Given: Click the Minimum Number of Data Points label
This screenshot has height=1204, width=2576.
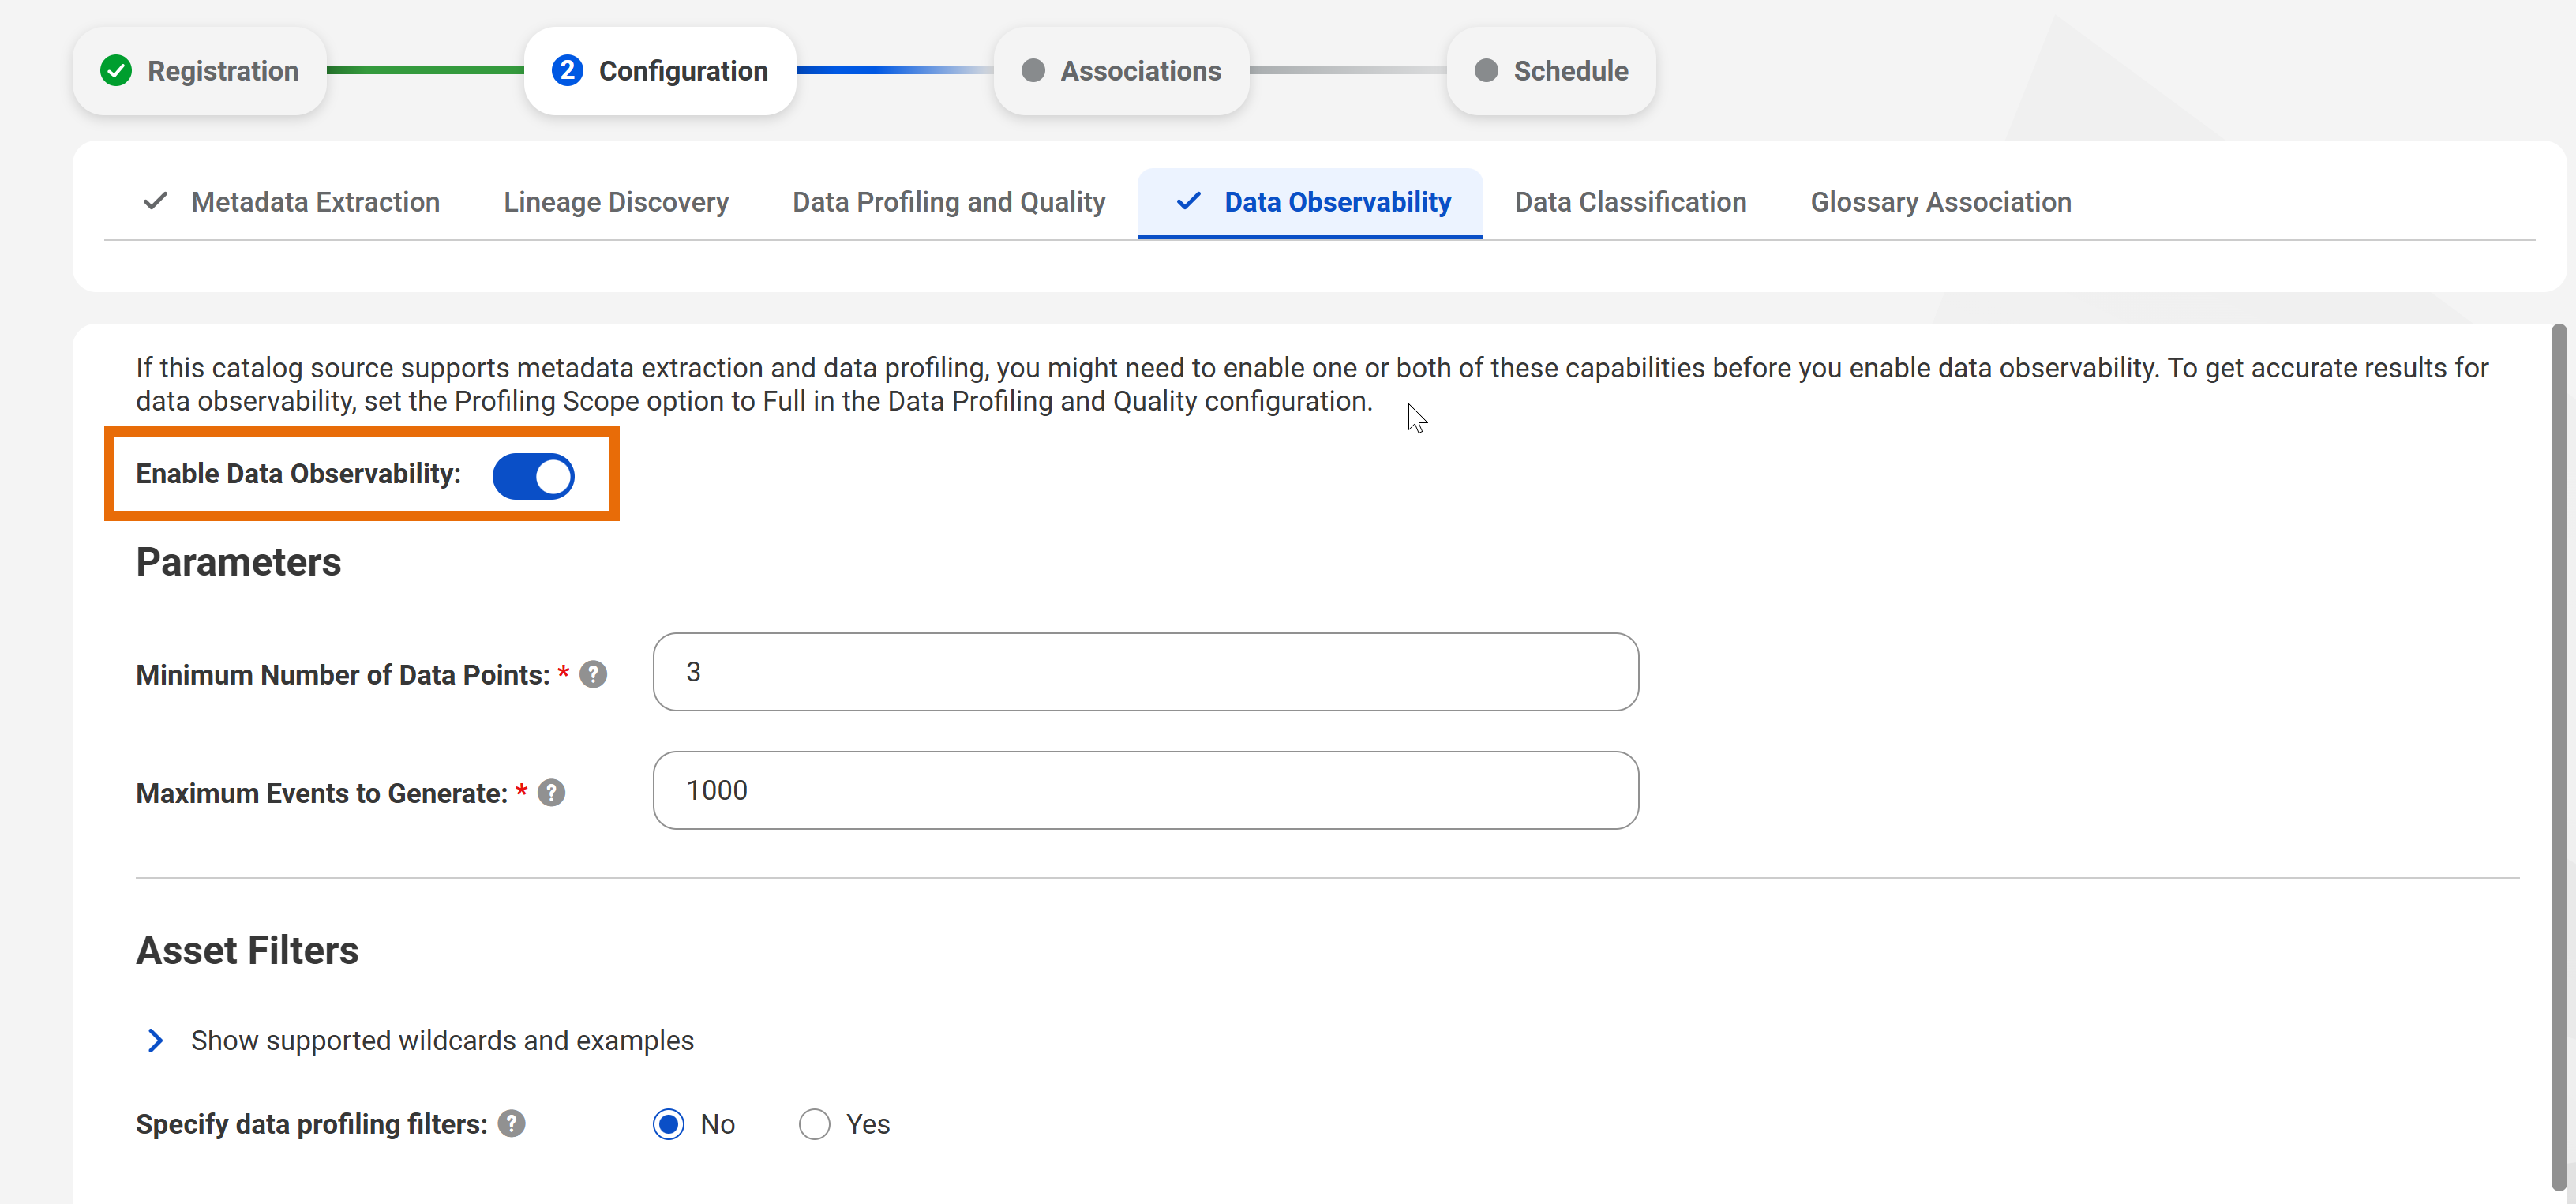Looking at the screenshot, I should [343, 675].
